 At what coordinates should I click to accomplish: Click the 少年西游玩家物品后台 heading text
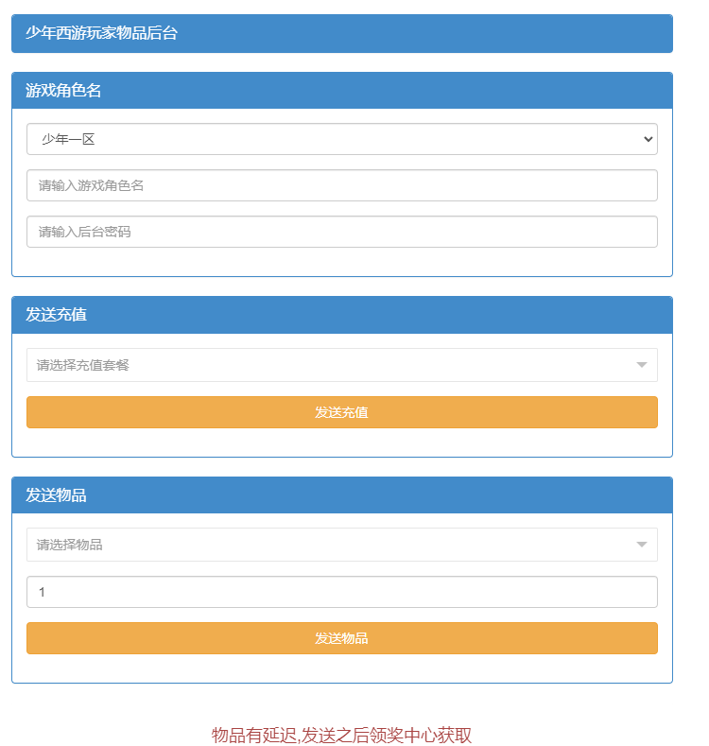tap(101, 33)
